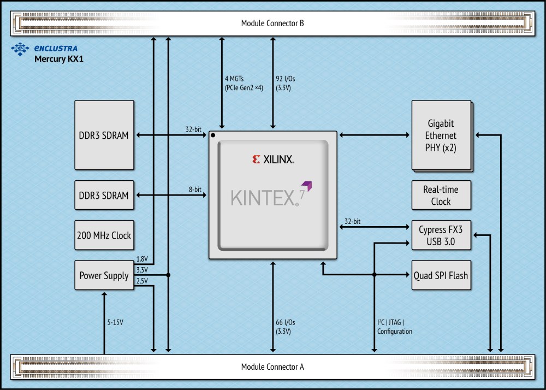Click the Xilinx logo on the chip
546x390 pixels.
click(x=273, y=159)
